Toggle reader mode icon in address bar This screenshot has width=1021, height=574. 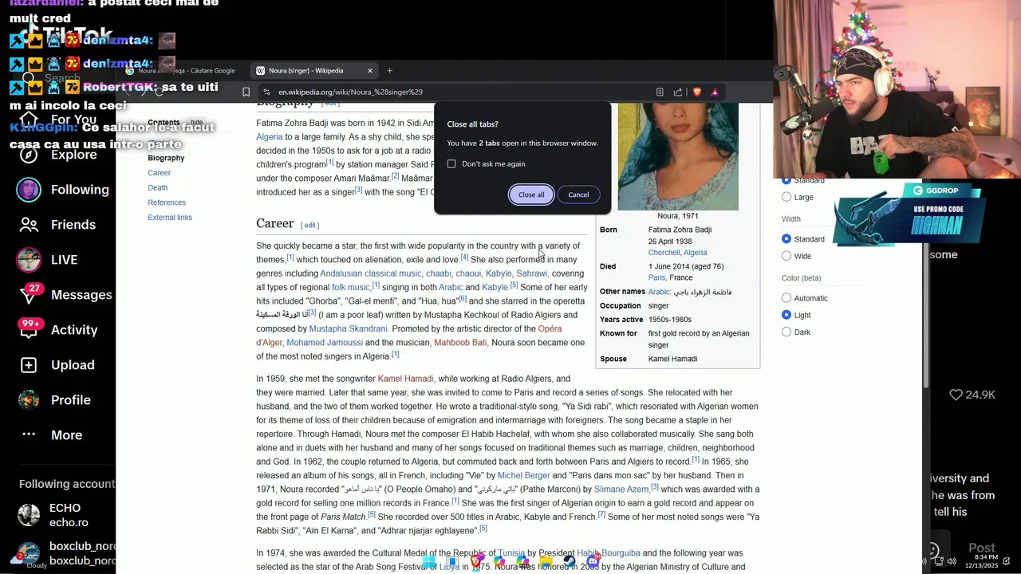pos(660,92)
